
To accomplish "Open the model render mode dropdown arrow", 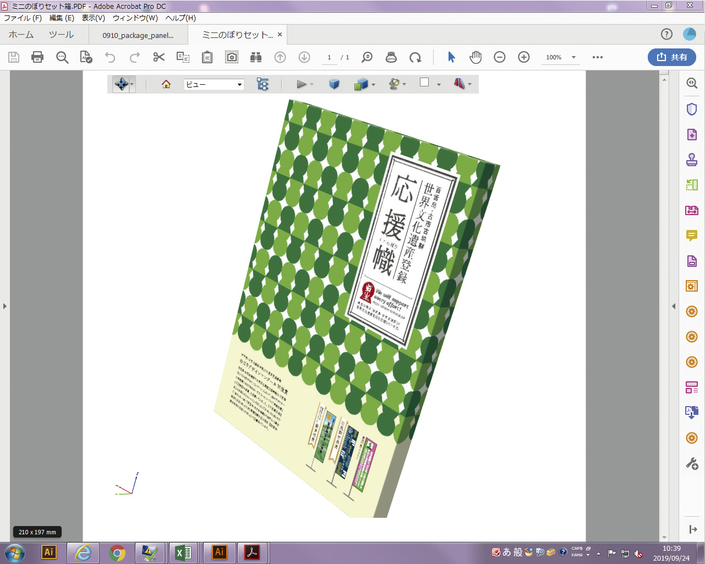I will [x=374, y=85].
